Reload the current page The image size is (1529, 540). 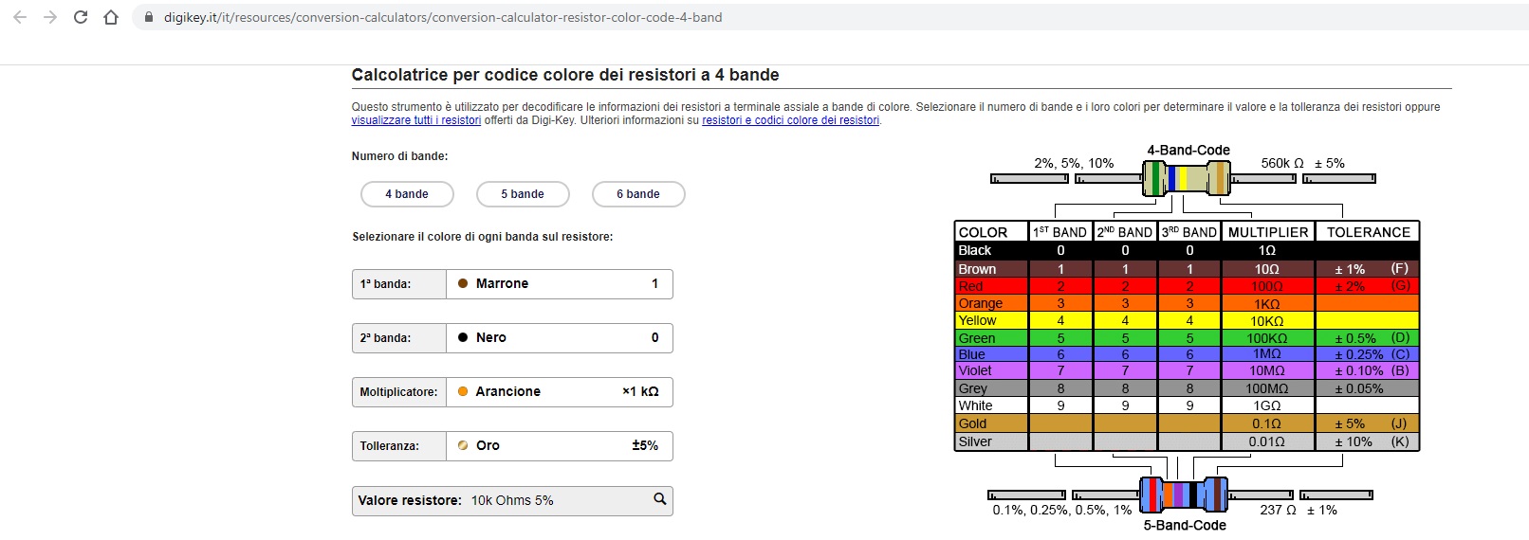point(81,17)
